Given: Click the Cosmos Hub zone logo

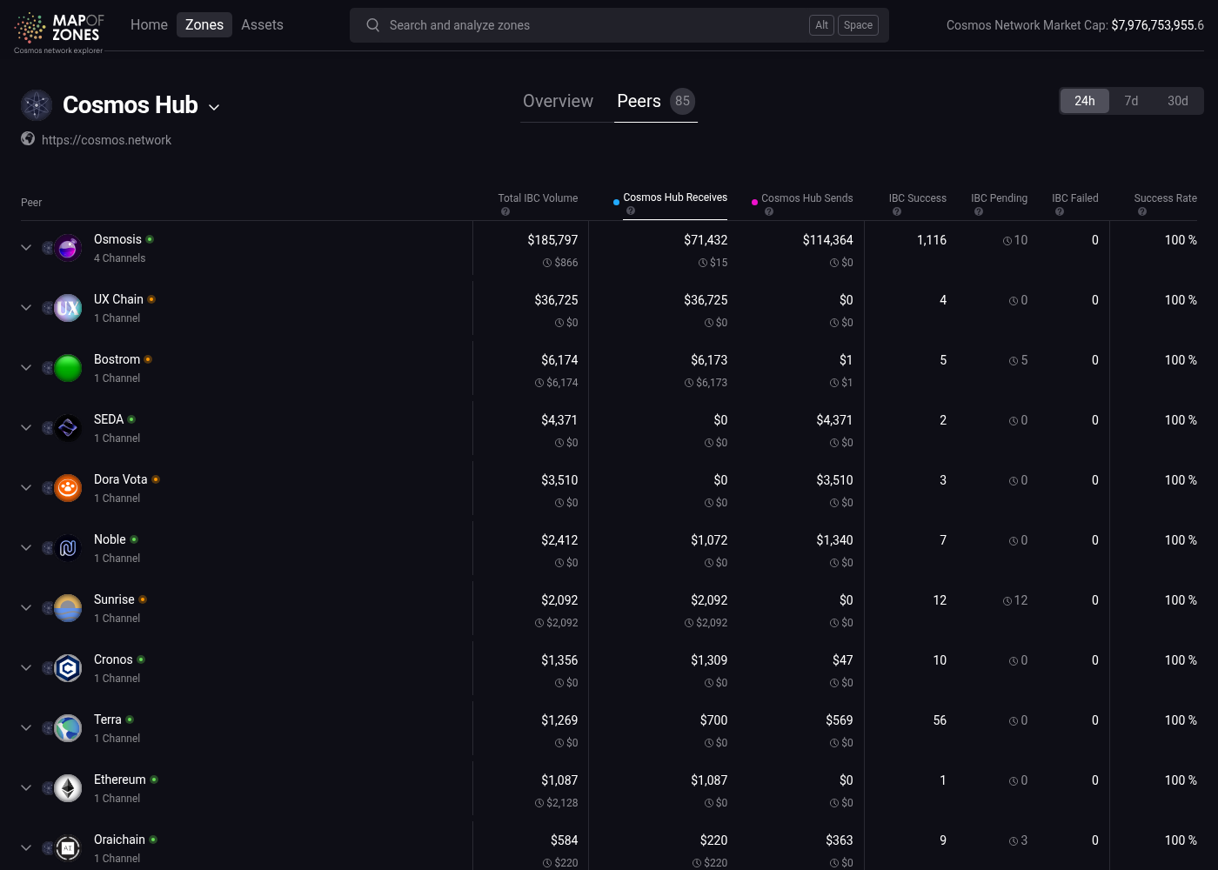Looking at the screenshot, I should tap(37, 105).
